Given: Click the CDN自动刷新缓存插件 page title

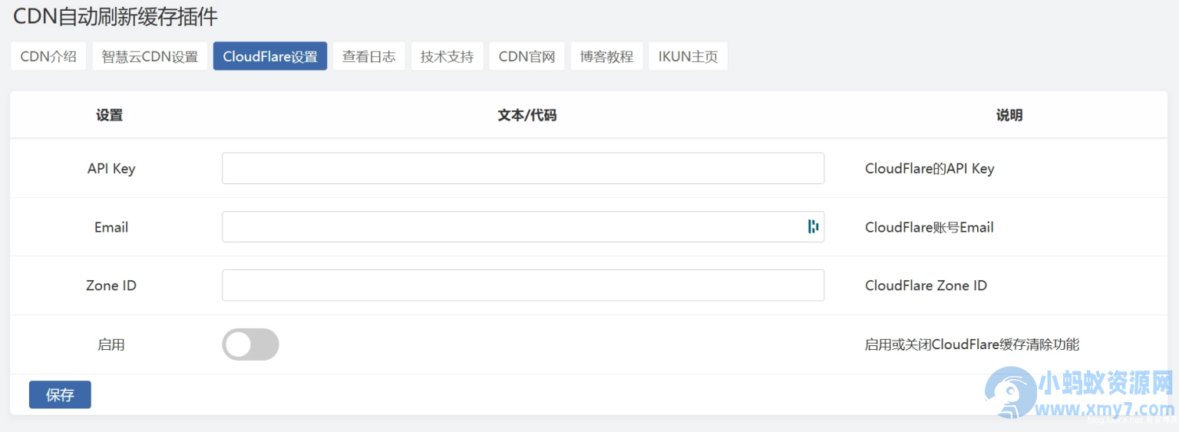Looking at the screenshot, I should tap(115, 15).
